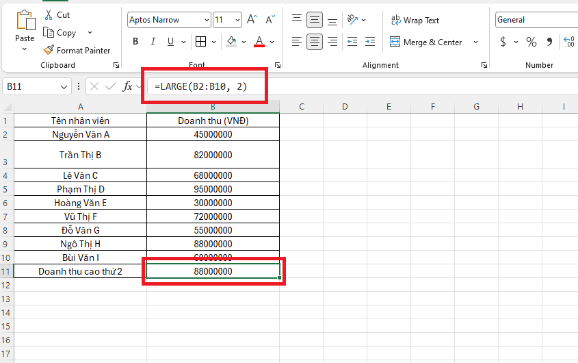Expand fill color palette arrow
Image resolution: width=578 pixels, height=363 pixels.
pyautogui.click(x=244, y=42)
